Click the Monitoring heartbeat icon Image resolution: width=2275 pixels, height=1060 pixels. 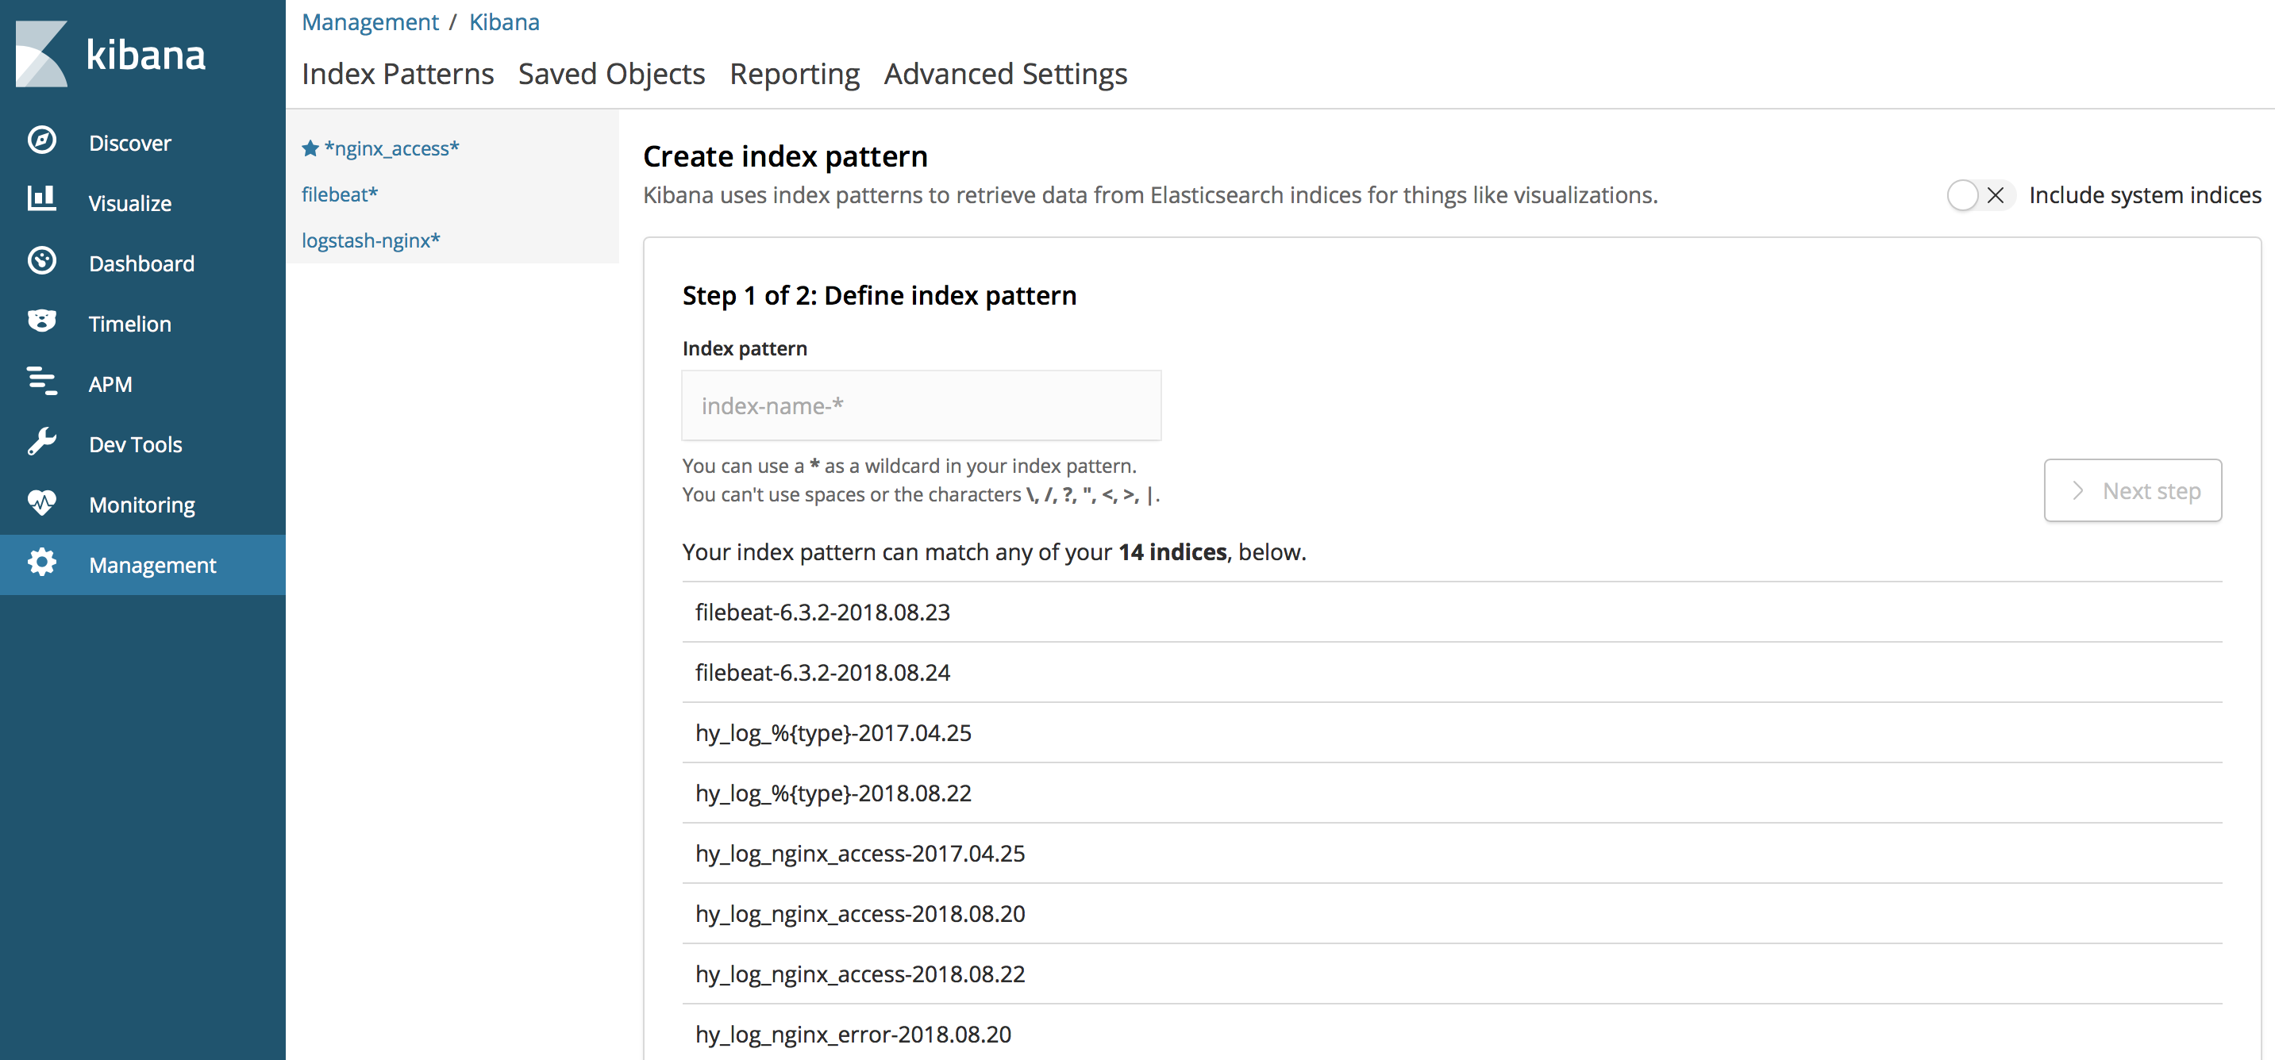click(x=41, y=503)
